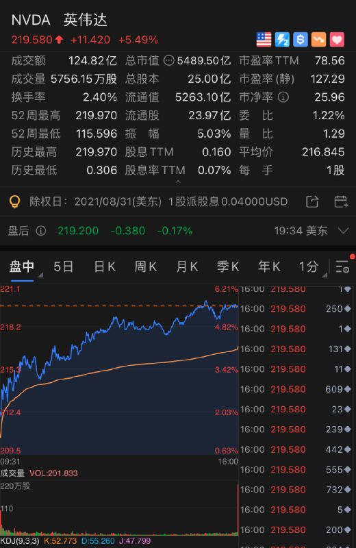
Task: Tap the info icon beside 市净率
Action: coord(283,97)
